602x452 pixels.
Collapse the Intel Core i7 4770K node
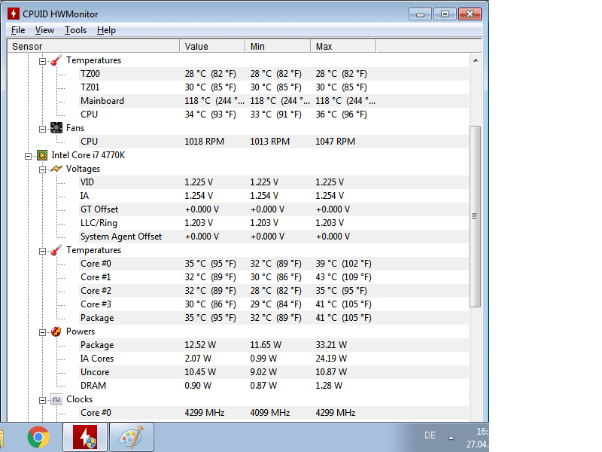coord(28,156)
